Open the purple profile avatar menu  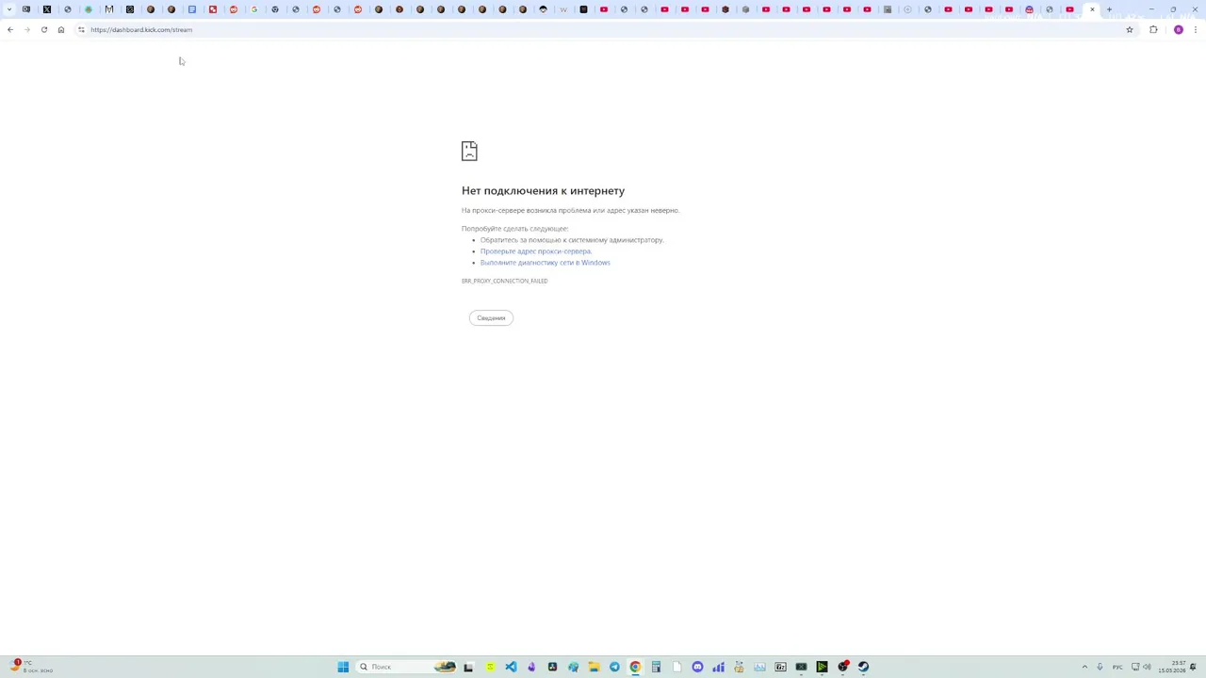(x=1179, y=29)
